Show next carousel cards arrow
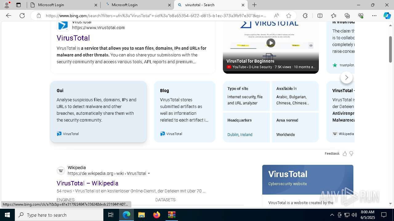Image resolution: width=394 pixels, height=221 pixels. coord(347,78)
